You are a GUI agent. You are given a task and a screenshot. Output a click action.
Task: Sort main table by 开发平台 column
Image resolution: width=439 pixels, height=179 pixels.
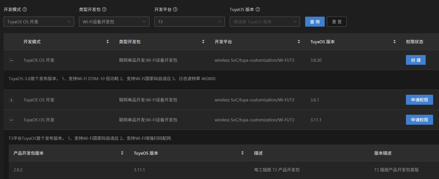[299, 42]
